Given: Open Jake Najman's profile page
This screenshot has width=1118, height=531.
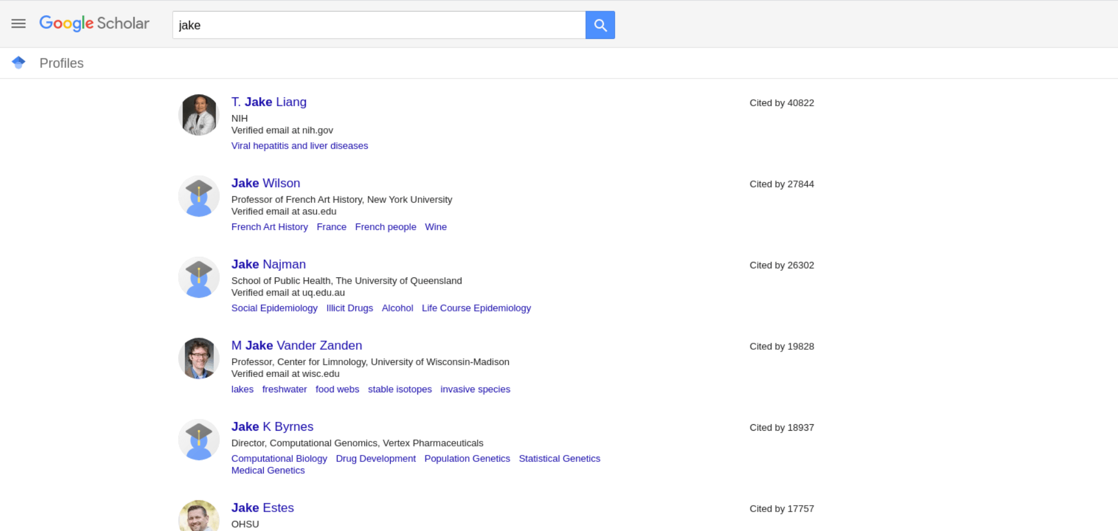Looking at the screenshot, I should click(268, 264).
